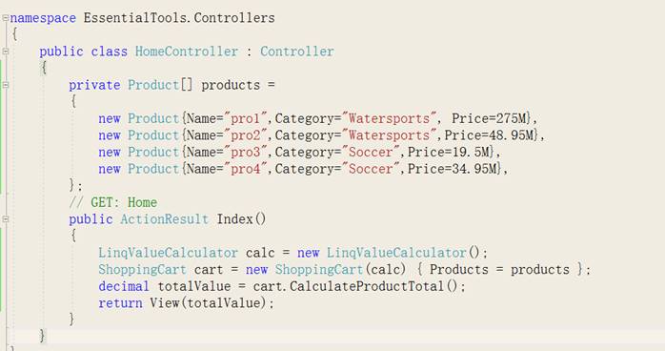This screenshot has width=665, height=351.
Task: Click the CalculateProductTotal method call
Action: (x=367, y=286)
